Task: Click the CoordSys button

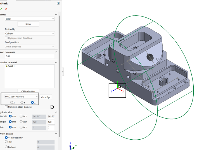Action: click(46, 97)
